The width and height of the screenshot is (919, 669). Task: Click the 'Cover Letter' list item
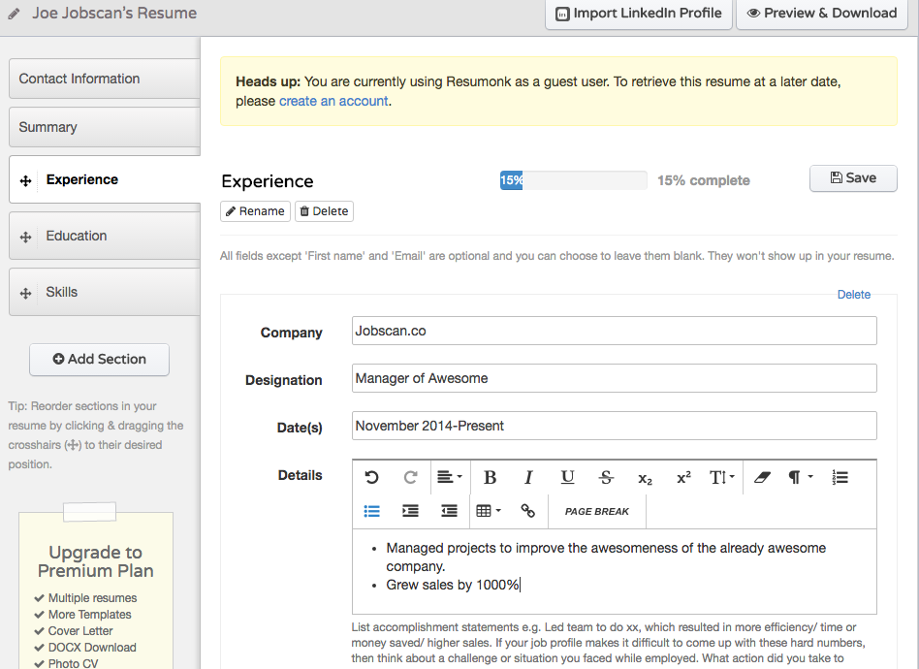[x=80, y=631]
